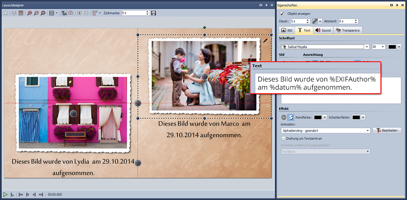
Task: Click the save floppy disk icon
Action: click(154, 13)
